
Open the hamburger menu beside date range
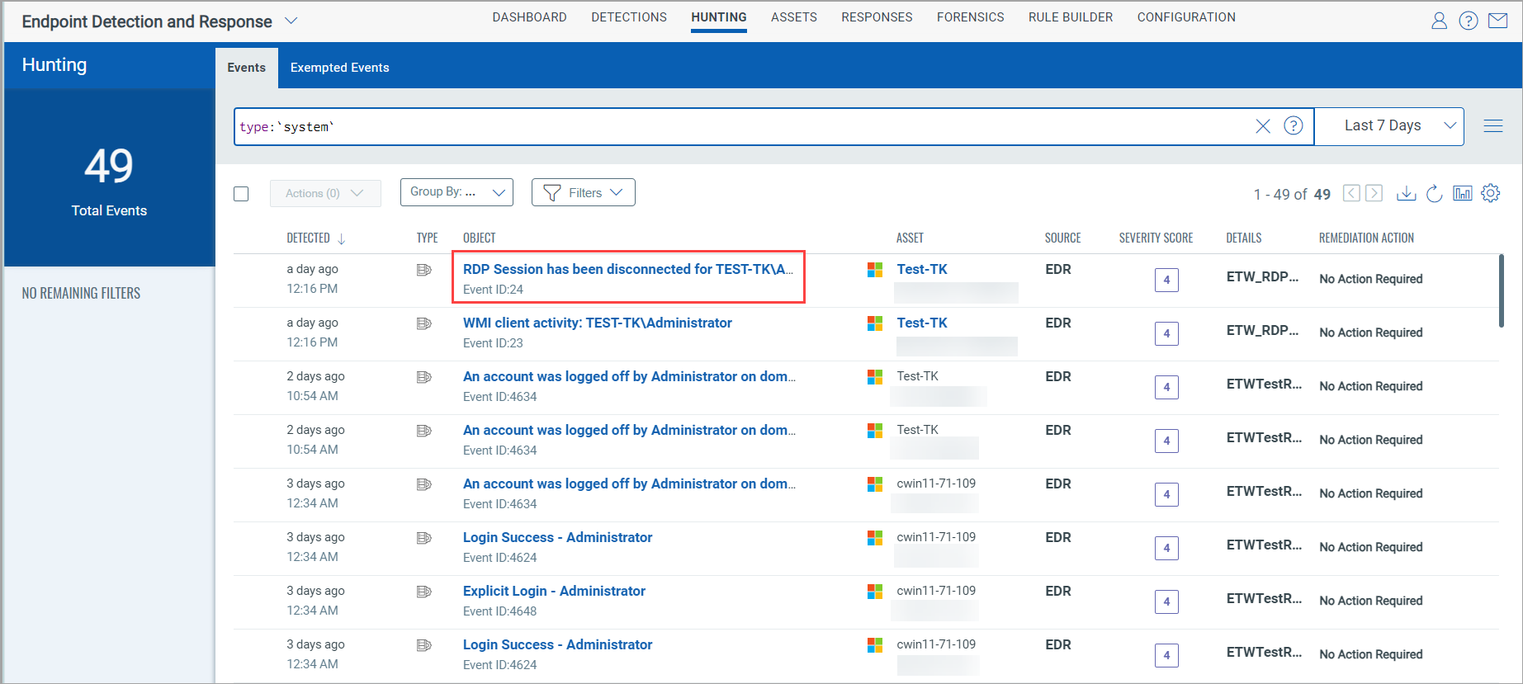pos(1492,126)
